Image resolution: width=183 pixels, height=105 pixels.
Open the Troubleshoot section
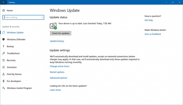pyautogui.click(x=13, y=53)
